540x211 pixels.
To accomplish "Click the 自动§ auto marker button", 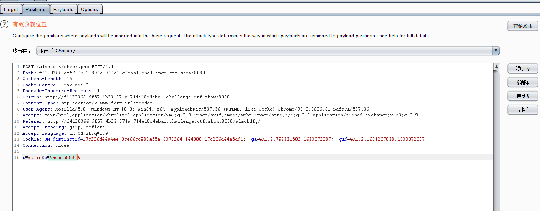I will 523,96.
